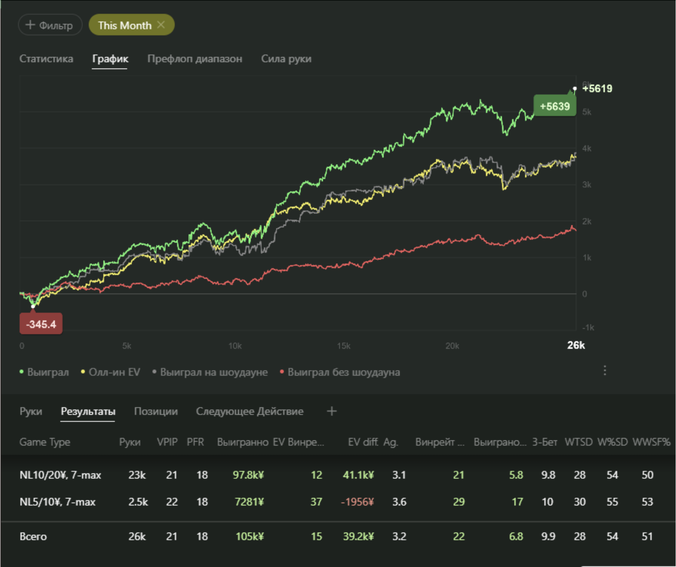Screen dimensions: 676x567
Task: Toggle the Выиграл без шоудауна legend series
Action: click(x=340, y=372)
